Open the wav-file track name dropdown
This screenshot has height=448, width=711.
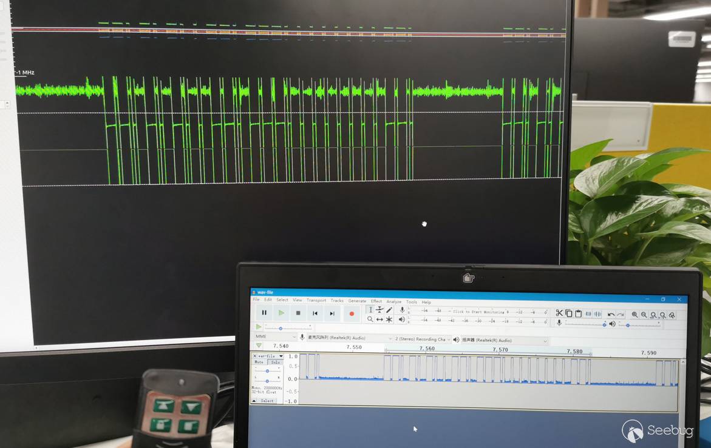(271, 356)
